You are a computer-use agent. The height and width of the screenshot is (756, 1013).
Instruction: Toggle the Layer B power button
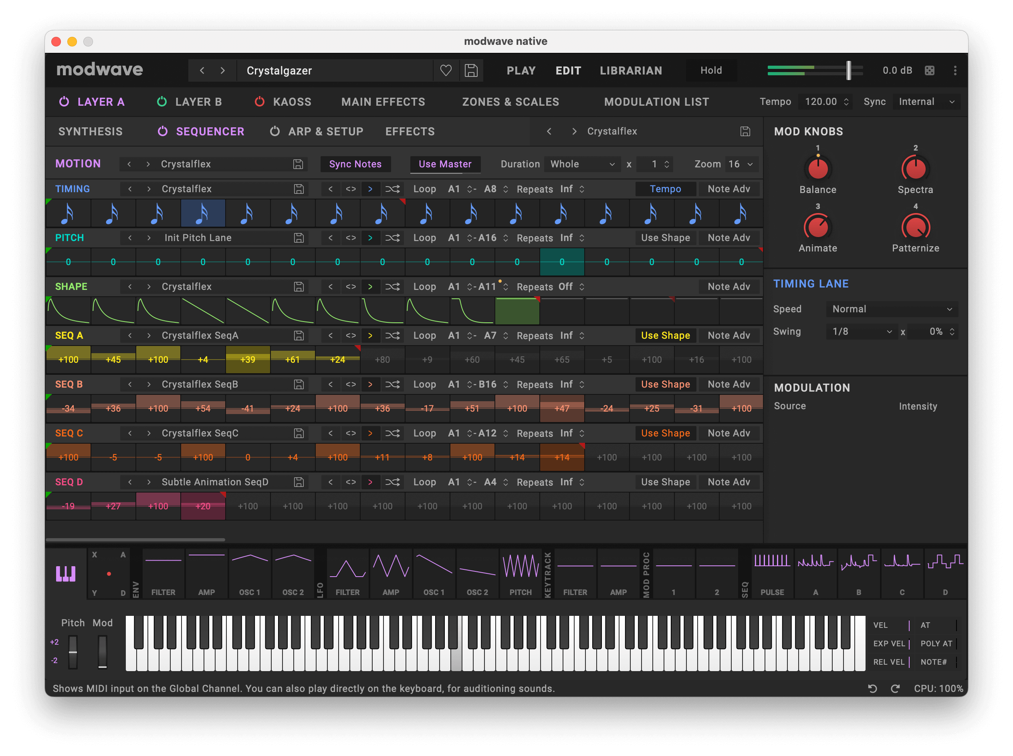click(161, 102)
